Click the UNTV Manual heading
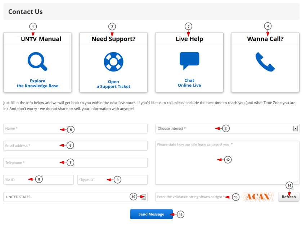 (41, 39)
